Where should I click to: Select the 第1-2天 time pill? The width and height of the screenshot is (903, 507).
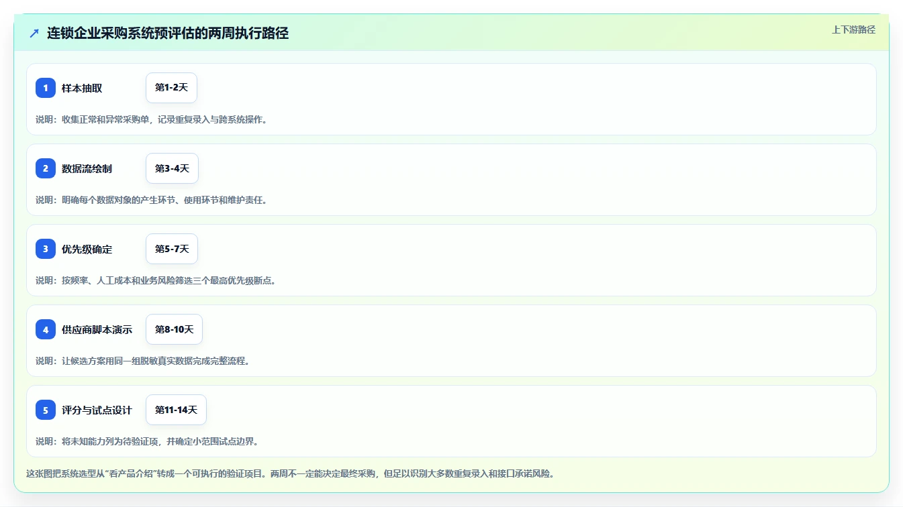pyautogui.click(x=171, y=88)
